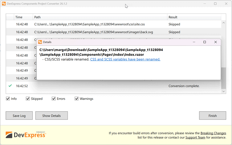Click the green checkmark icon beside 16:42:52
The height and width of the screenshot is (145, 232).
[10, 86]
